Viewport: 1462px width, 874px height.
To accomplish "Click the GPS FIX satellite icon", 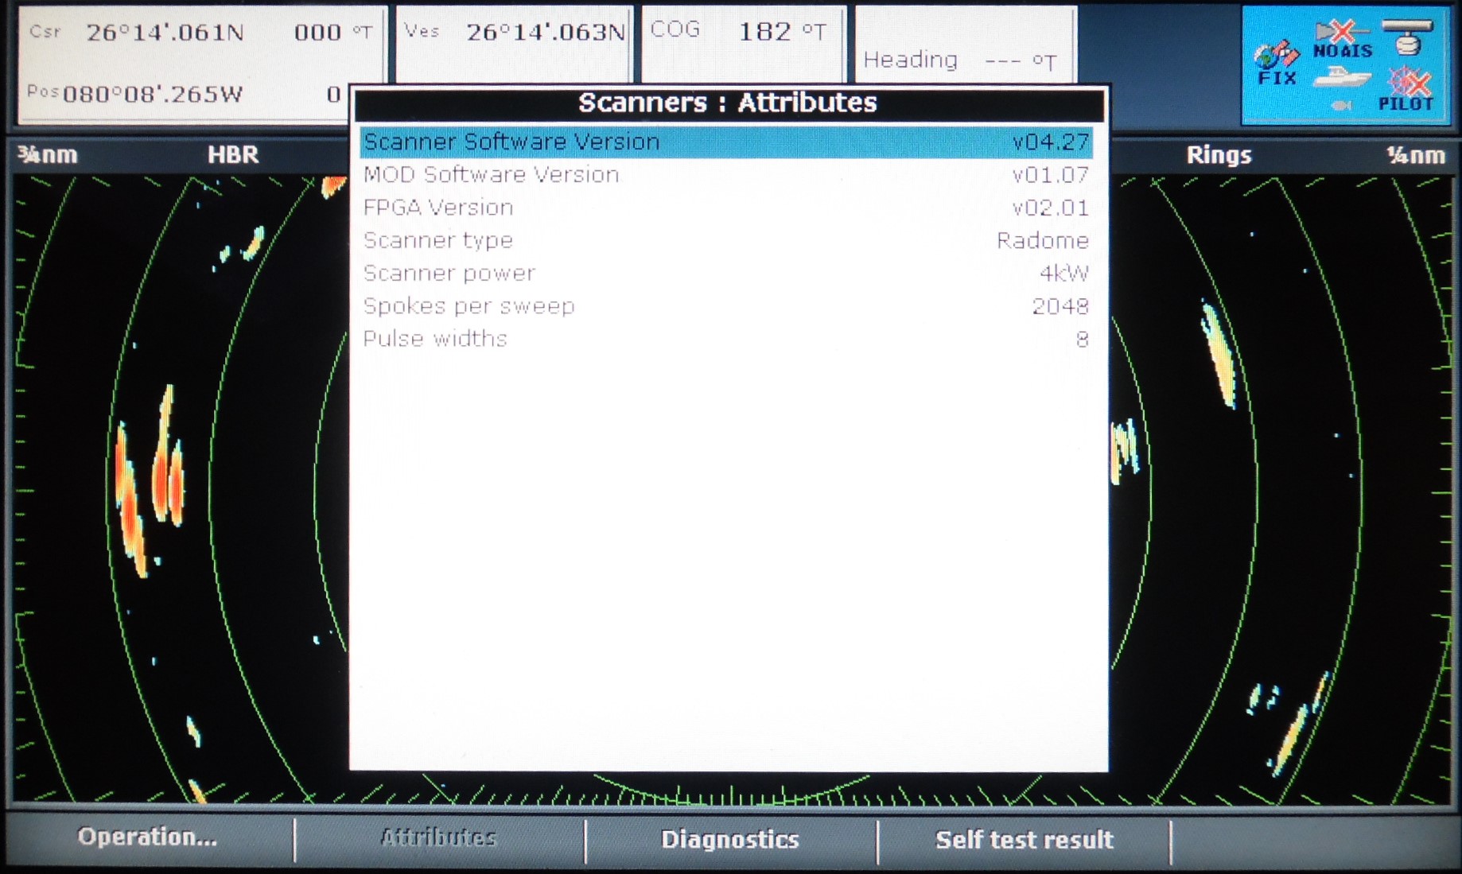I will [x=1276, y=63].
